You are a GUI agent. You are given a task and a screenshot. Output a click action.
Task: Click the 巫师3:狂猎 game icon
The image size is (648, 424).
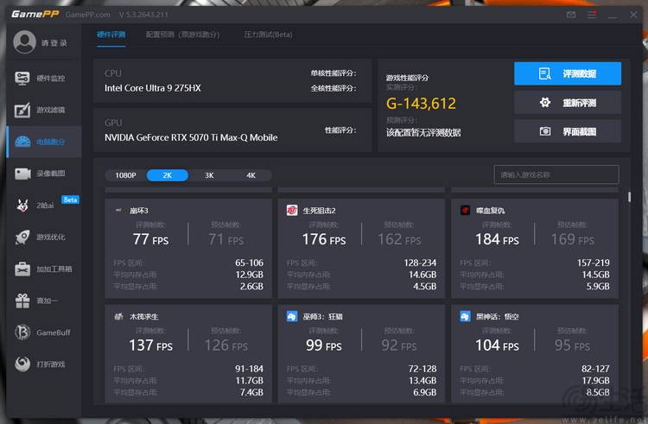click(x=292, y=317)
